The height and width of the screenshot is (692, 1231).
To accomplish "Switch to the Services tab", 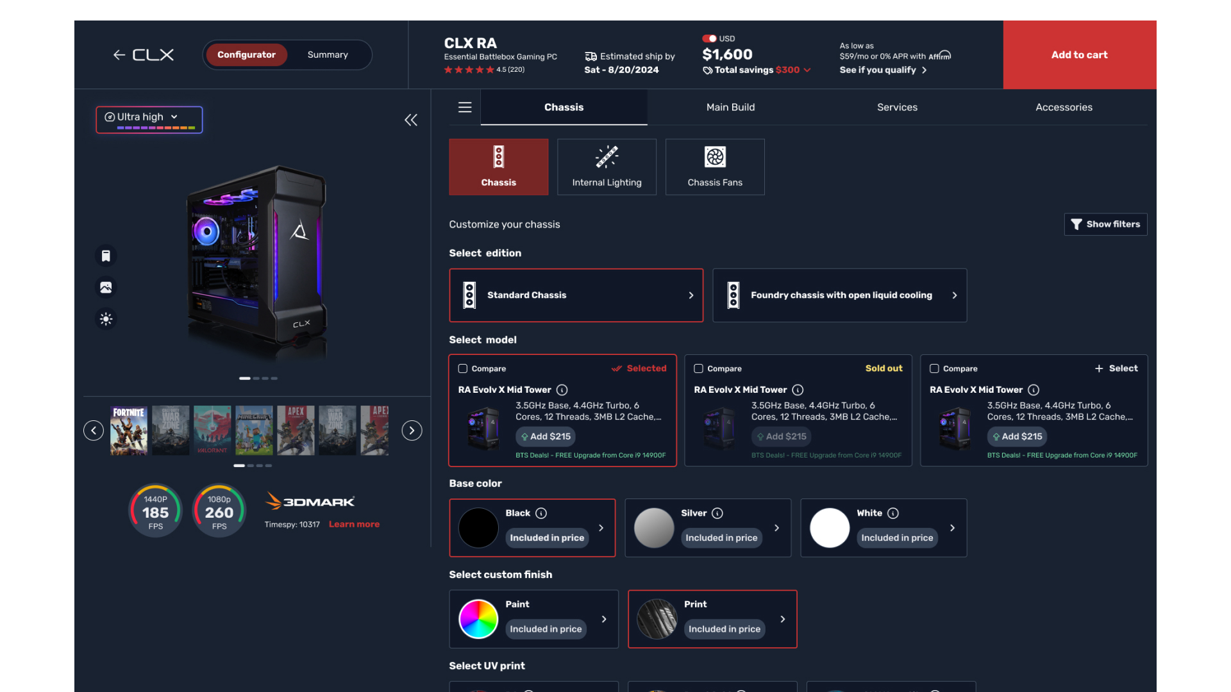I will (x=897, y=107).
